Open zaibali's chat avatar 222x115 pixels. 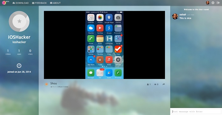175,17
